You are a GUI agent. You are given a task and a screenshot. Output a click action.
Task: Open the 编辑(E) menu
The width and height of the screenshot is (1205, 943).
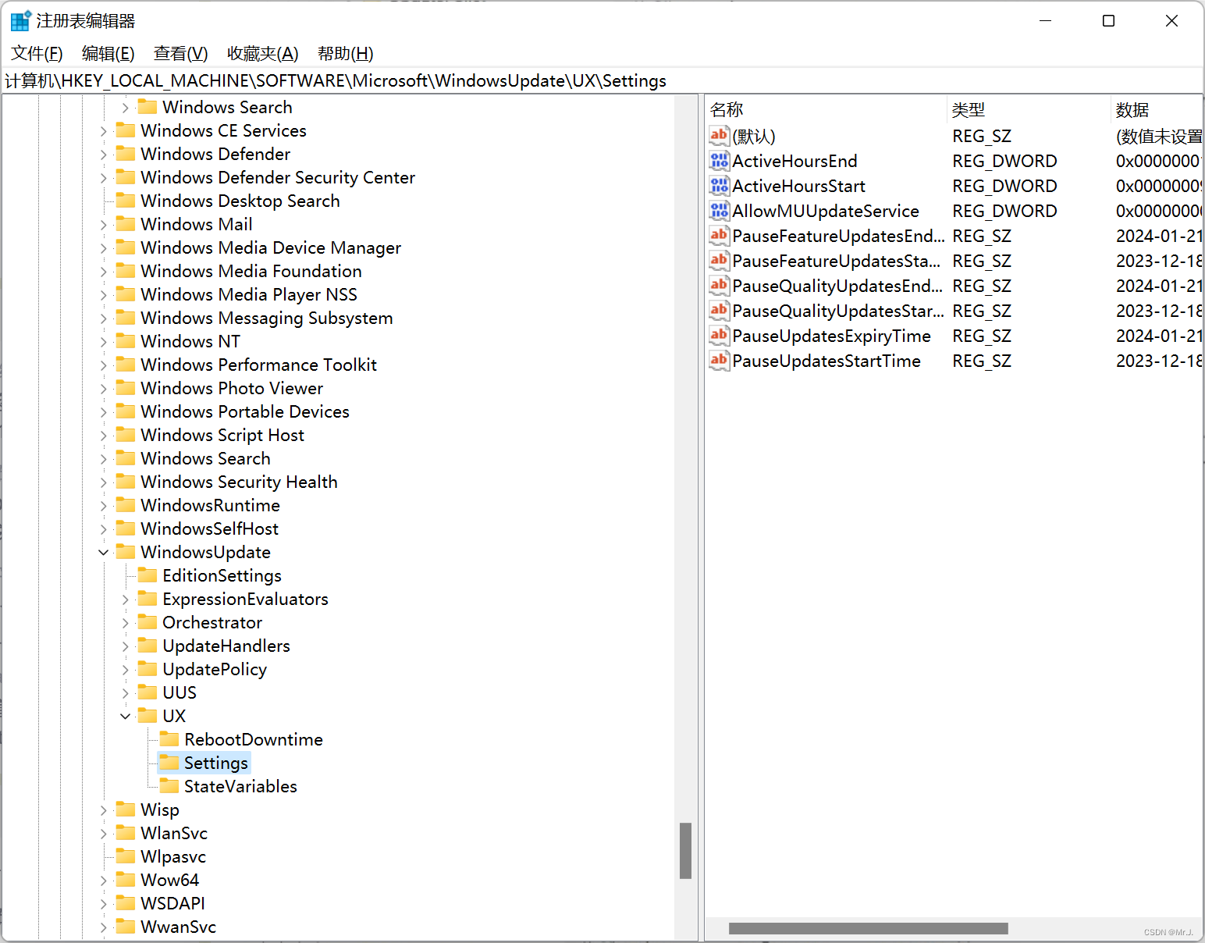pos(108,53)
